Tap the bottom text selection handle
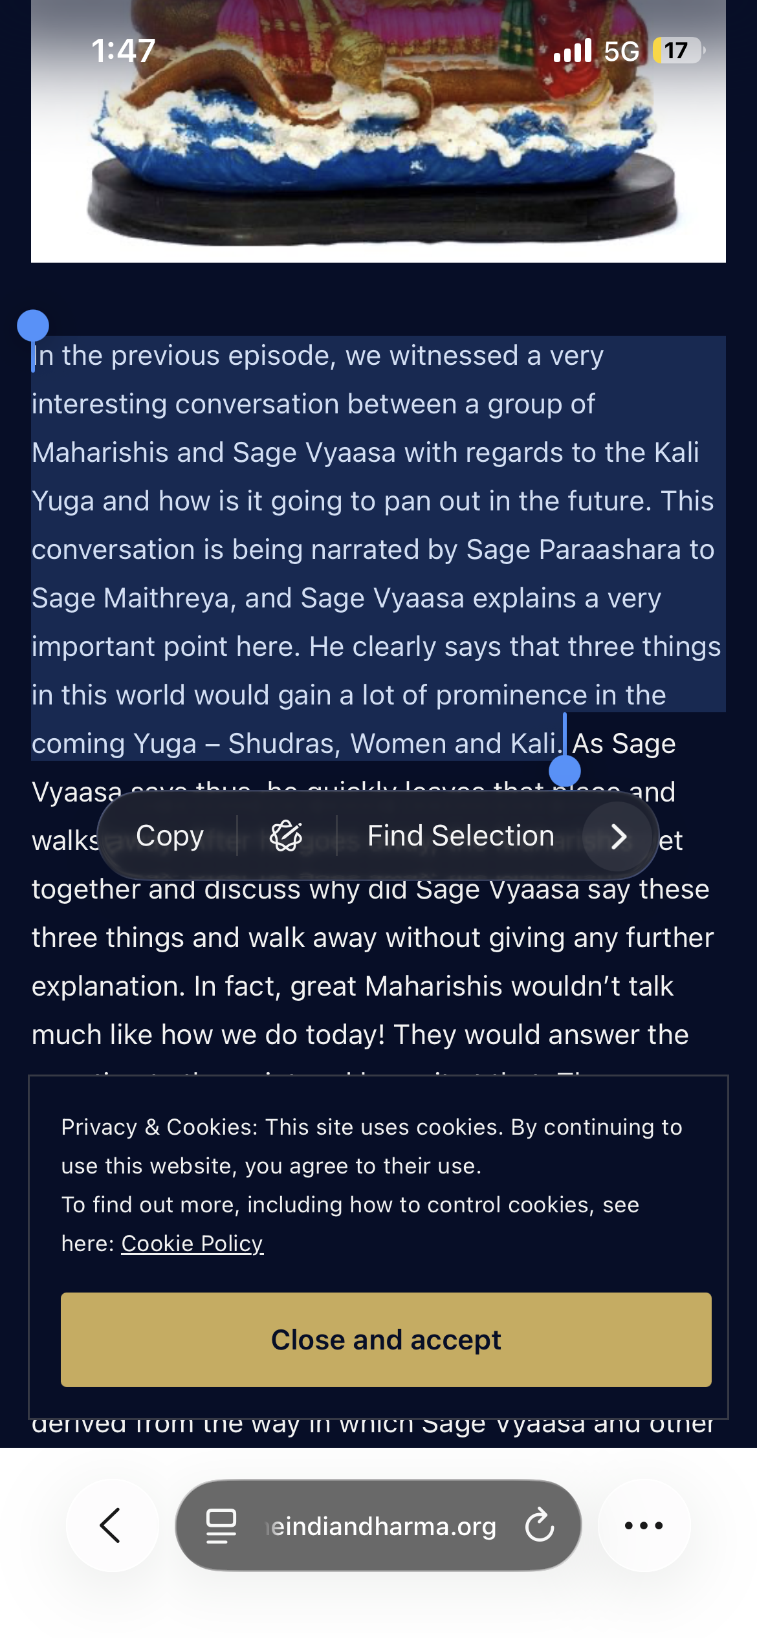This screenshot has height=1638, width=757. pyautogui.click(x=565, y=771)
